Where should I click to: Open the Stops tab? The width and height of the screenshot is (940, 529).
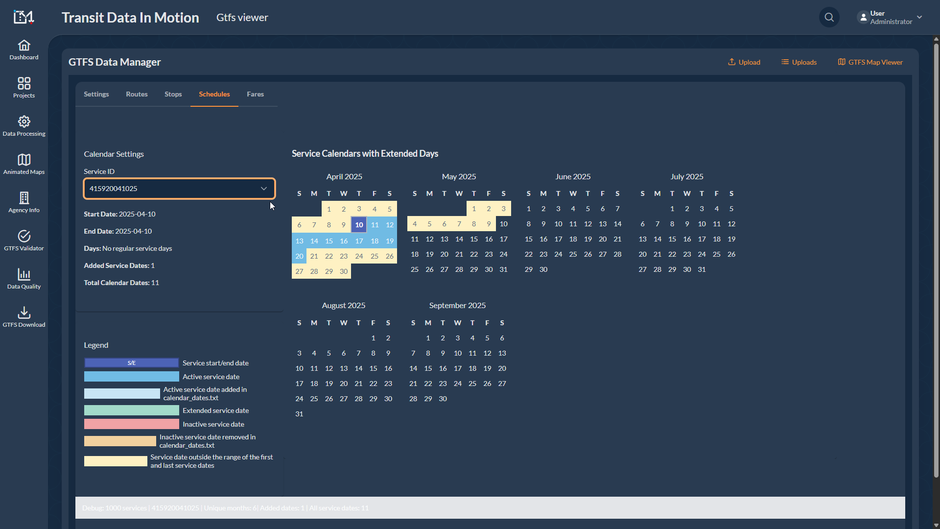(x=173, y=94)
